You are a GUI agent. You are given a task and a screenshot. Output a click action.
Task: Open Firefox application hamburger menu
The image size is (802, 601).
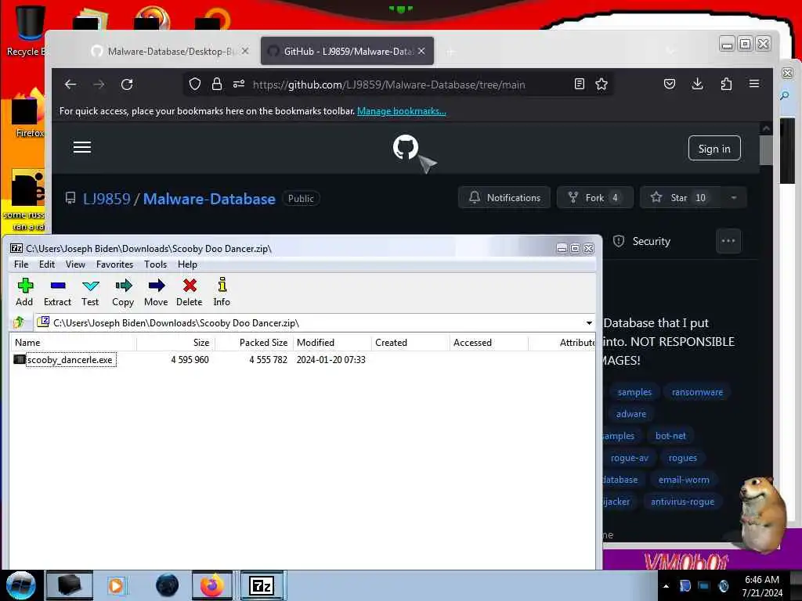click(754, 84)
